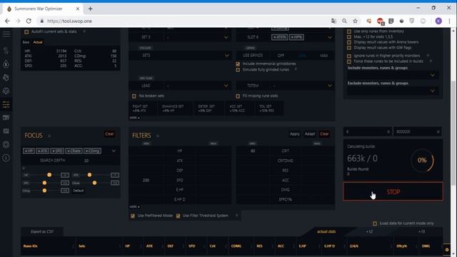Open the hamburger menu in the sidebar
This screenshot has height=257, width=457.
[6, 34]
